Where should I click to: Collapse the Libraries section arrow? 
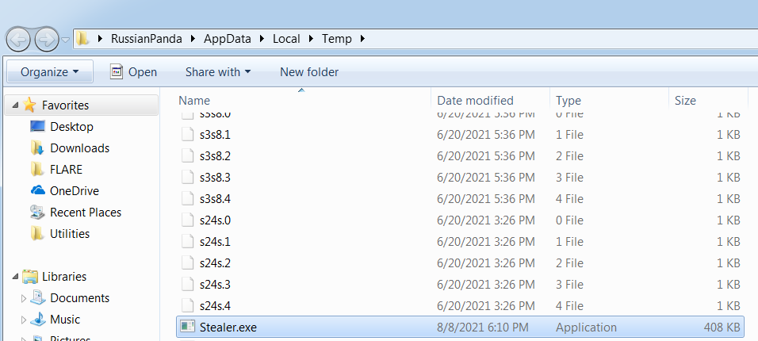click(16, 277)
